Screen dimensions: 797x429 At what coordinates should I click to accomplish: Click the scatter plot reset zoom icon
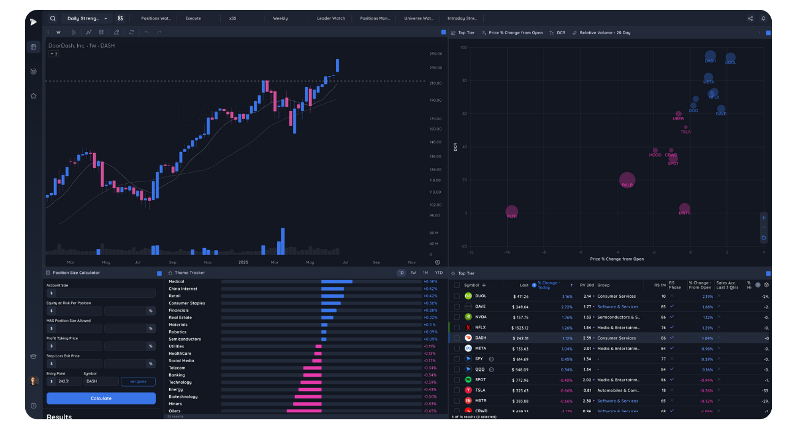pyautogui.click(x=763, y=238)
